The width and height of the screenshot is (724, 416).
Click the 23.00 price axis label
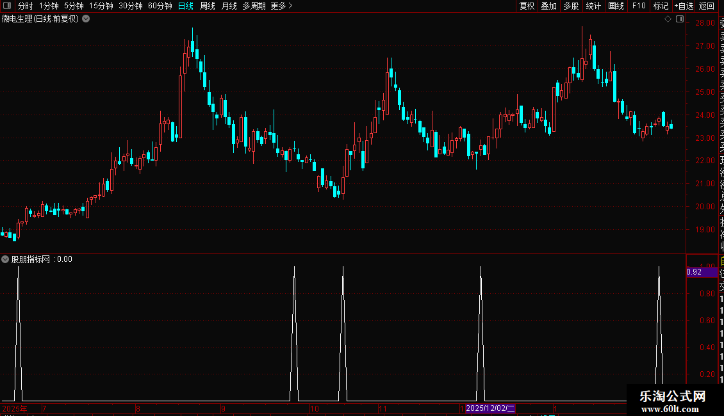705,138
